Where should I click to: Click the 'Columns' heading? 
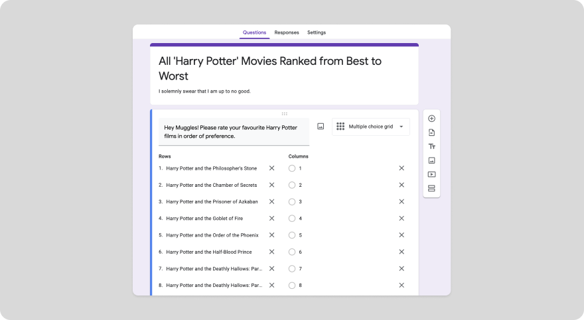299,156
